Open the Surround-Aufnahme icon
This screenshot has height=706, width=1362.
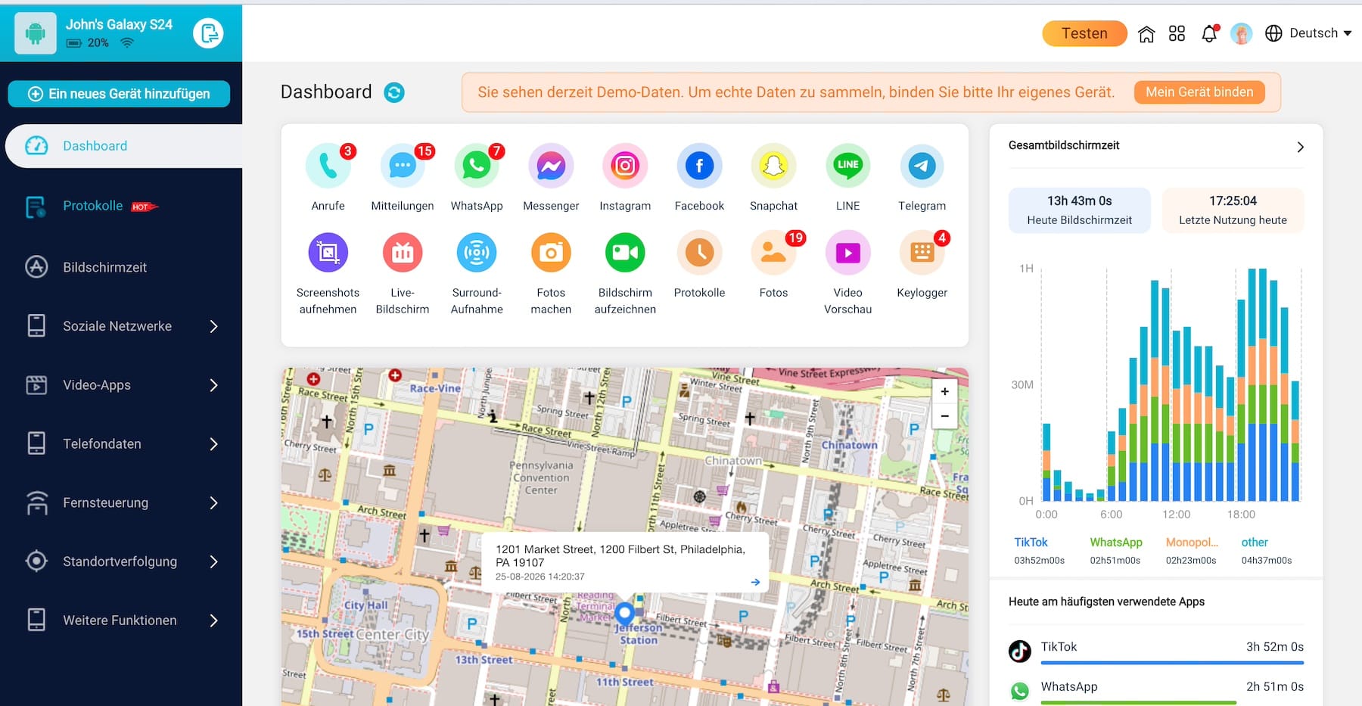tap(477, 253)
